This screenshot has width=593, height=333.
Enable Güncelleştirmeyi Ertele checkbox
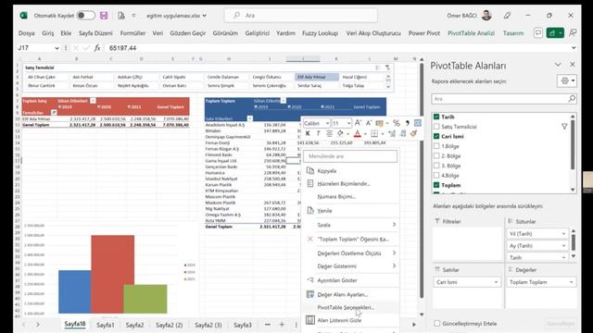437,323
